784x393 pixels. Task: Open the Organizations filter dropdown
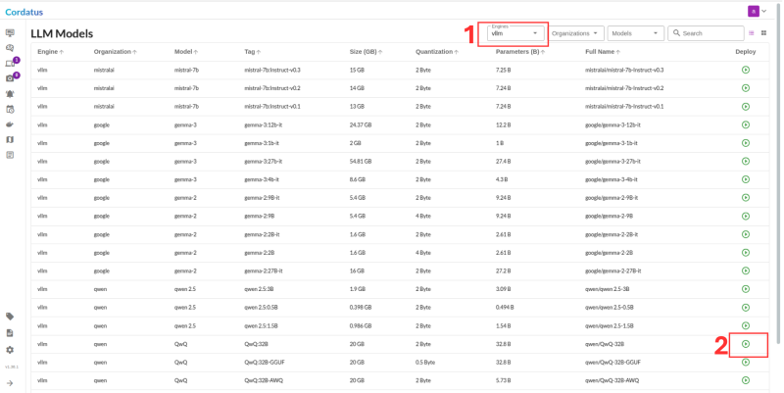pyautogui.click(x=575, y=33)
